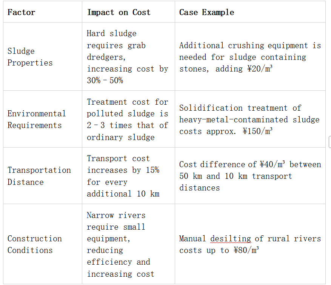The width and height of the screenshot is (331, 285).
Task: Click the 'Case Example' header cell
Action: (250, 12)
